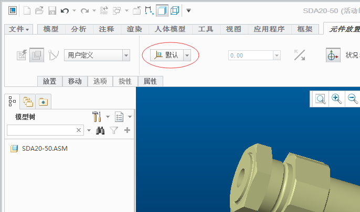Click the convert constraints to mechanism icon
The height and width of the screenshot is (212, 360).
point(54,55)
